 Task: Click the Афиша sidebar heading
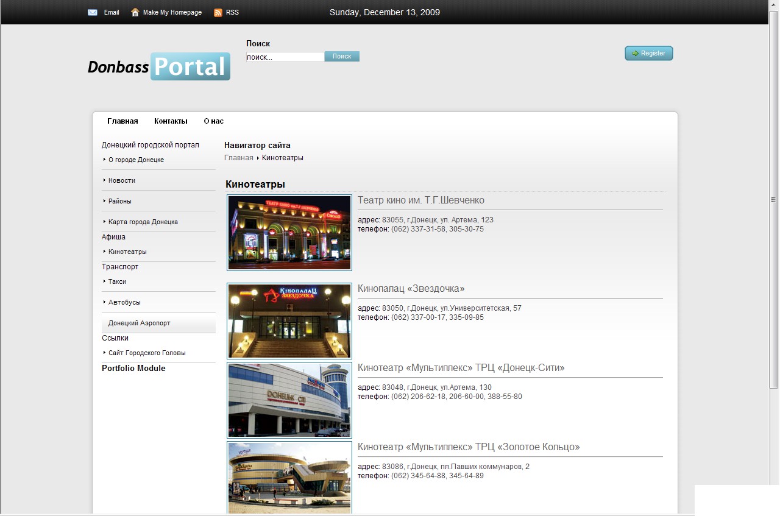(x=113, y=237)
